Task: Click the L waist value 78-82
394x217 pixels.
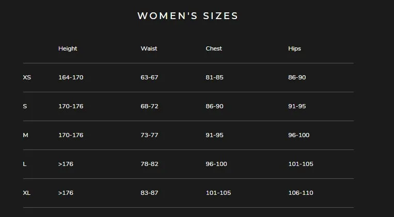Action: click(x=150, y=164)
